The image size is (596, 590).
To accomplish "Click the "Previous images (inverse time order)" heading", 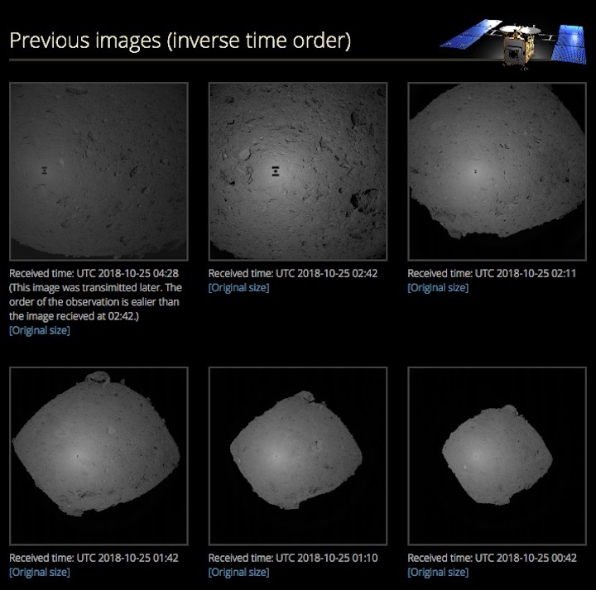I will pyautogui.click(x=180, y=41).
